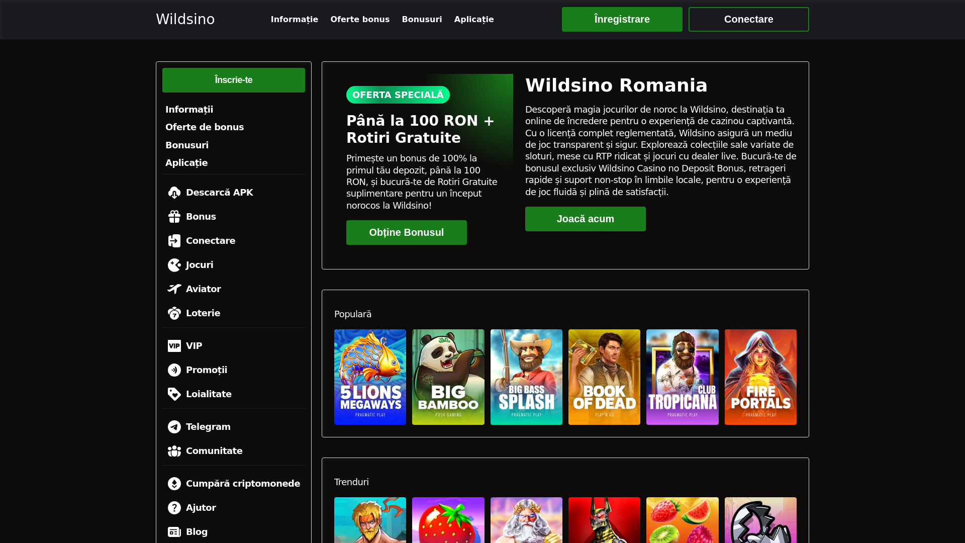965x543 pixels.
Task: Click the Wildsino Romania heading
Action: [616, 85]
